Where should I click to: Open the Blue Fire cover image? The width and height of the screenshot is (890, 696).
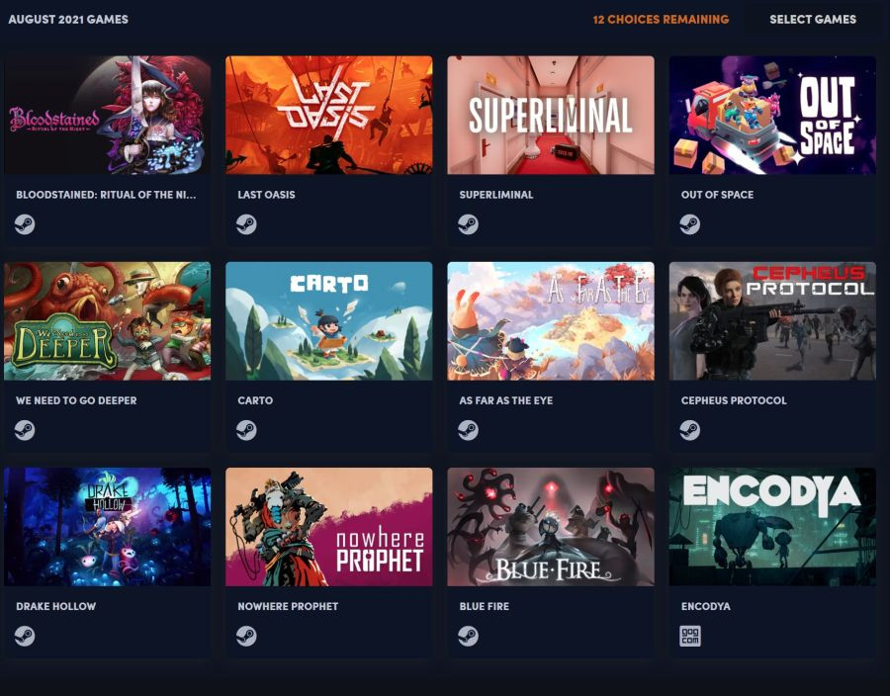tap(551, 527)
